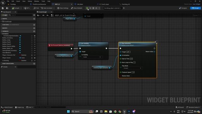Click the red type pill of Is Running

tap(20, 60)
